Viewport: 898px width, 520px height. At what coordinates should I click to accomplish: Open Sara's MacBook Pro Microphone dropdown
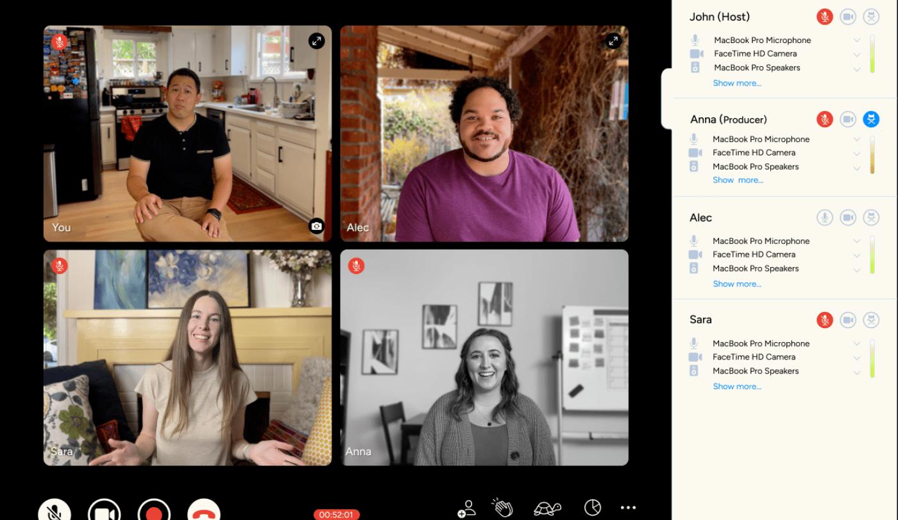pyautogui.click(x=857, y=344)
